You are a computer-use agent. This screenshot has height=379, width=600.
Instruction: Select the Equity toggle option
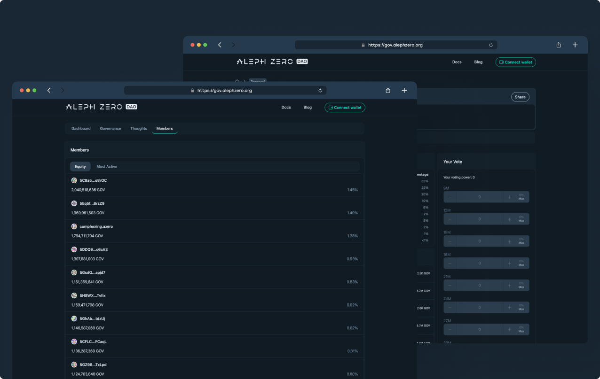point(80,167)
